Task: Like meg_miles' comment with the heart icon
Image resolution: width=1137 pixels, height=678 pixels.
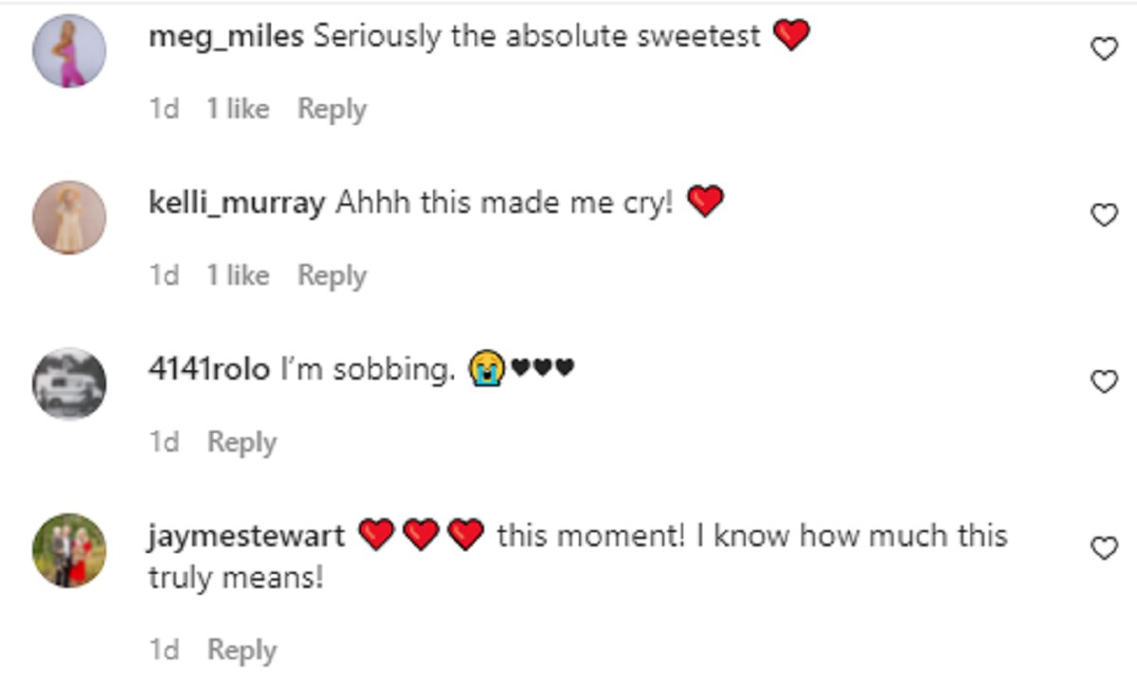Action: (x=1105, y=48)
